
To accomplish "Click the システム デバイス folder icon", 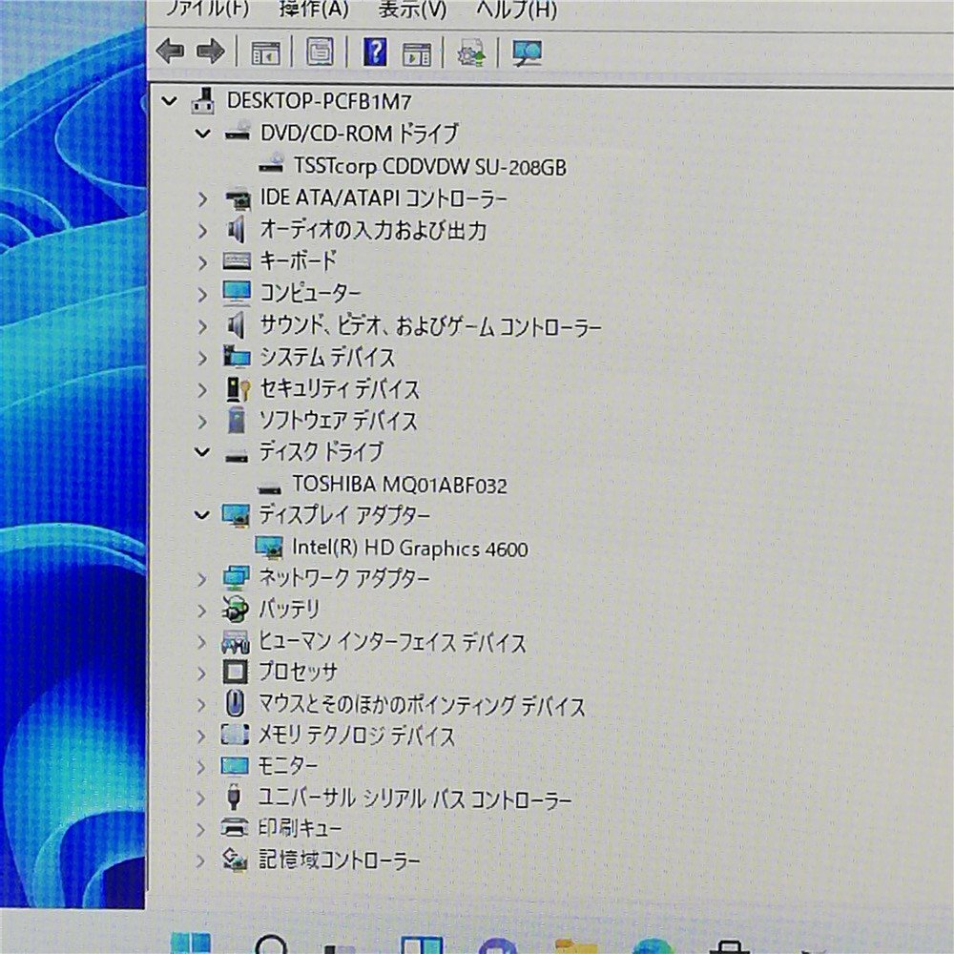I will pos(236,357).
